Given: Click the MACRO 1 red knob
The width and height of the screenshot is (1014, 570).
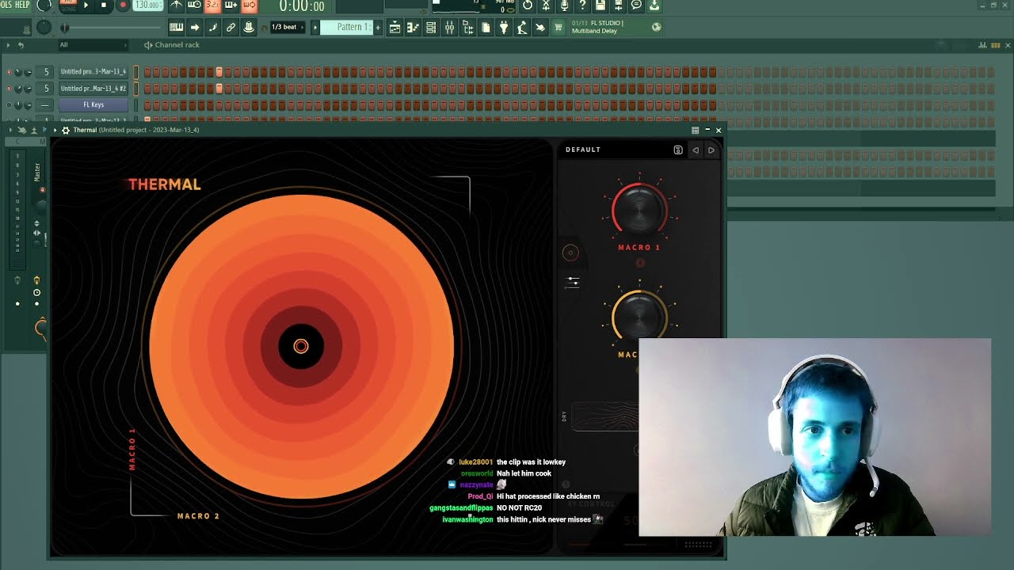Looking at the screenshot, I should [x=639, y=210].
